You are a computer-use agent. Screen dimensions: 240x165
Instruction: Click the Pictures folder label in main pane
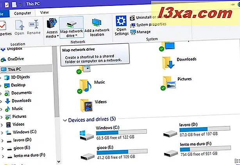184,79
